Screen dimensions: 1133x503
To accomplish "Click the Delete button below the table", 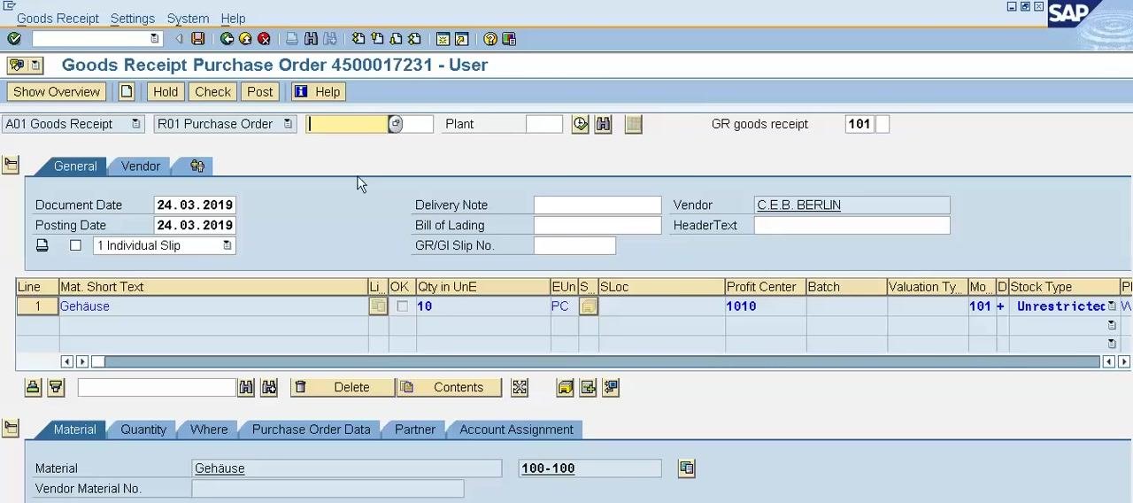I will pyautogui.click(x=343, y=388).
